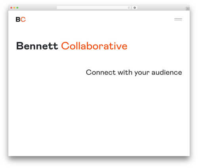The width and height of the screenshot is (198, 168).
Task: Close the window with the red button
Action: 11,8
